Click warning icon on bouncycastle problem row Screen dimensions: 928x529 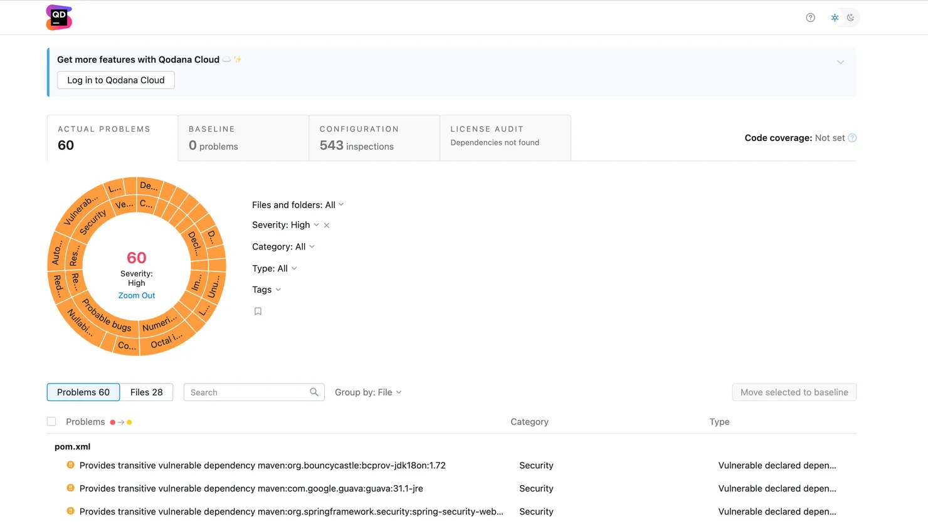[x=70, y=465]
